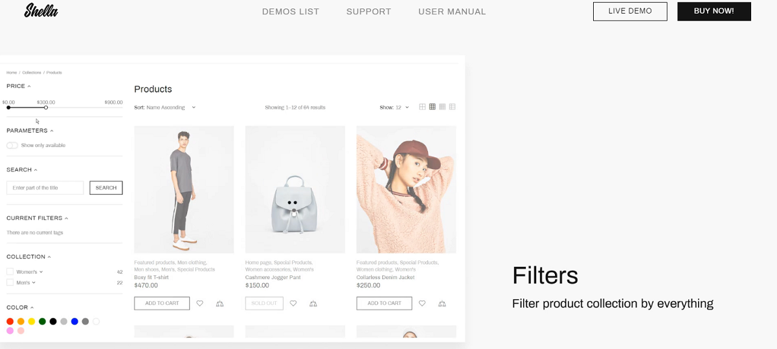Collapse the PRICE filter section
777x349 pixels.
coord(19,86)
